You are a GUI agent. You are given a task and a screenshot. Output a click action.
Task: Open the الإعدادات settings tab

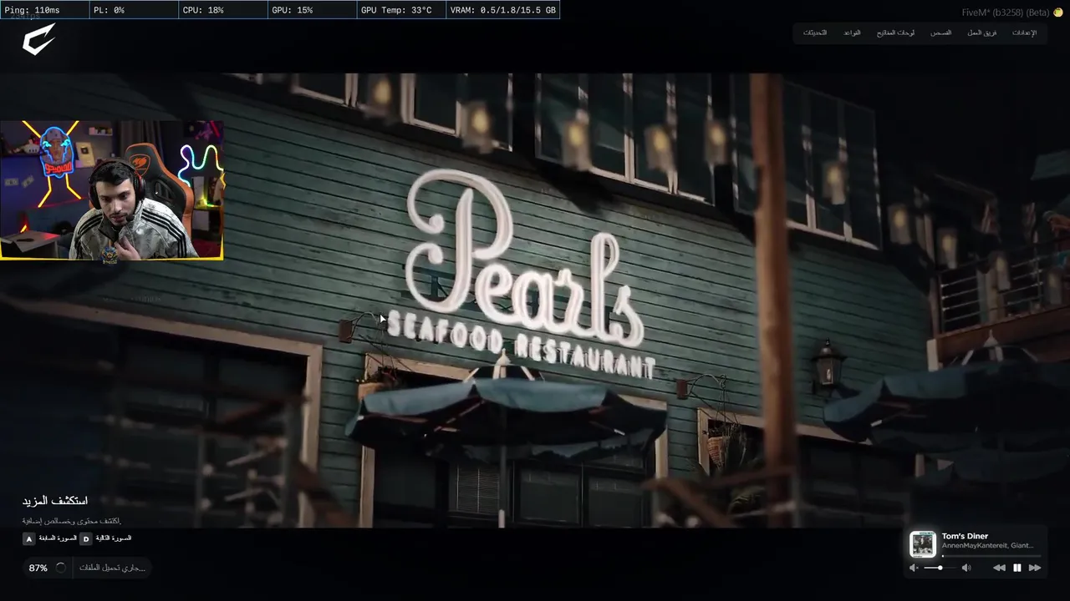pos(1024,33)
